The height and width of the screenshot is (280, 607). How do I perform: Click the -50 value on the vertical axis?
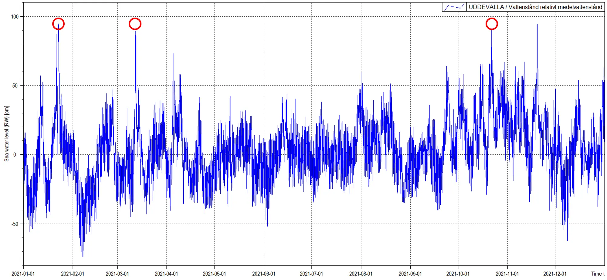click(15, 224)
